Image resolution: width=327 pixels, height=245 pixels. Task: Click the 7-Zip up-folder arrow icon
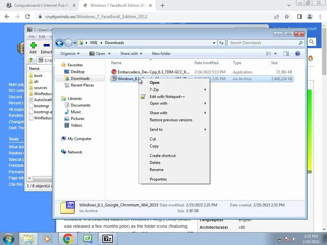point(31,60)
